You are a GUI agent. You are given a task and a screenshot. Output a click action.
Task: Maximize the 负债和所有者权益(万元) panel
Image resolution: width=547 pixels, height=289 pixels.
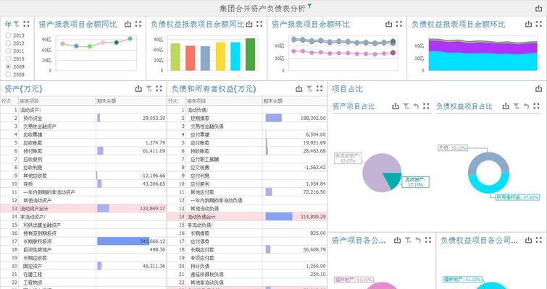click(x=320, y=89)
